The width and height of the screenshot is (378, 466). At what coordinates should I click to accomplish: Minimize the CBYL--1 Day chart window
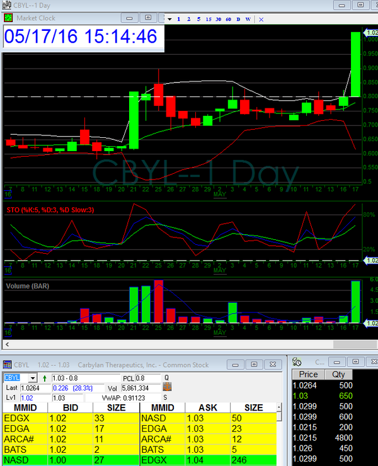[341, 5]
